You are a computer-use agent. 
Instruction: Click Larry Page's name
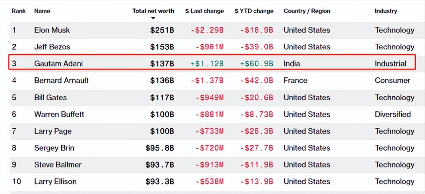pos(53,131)
